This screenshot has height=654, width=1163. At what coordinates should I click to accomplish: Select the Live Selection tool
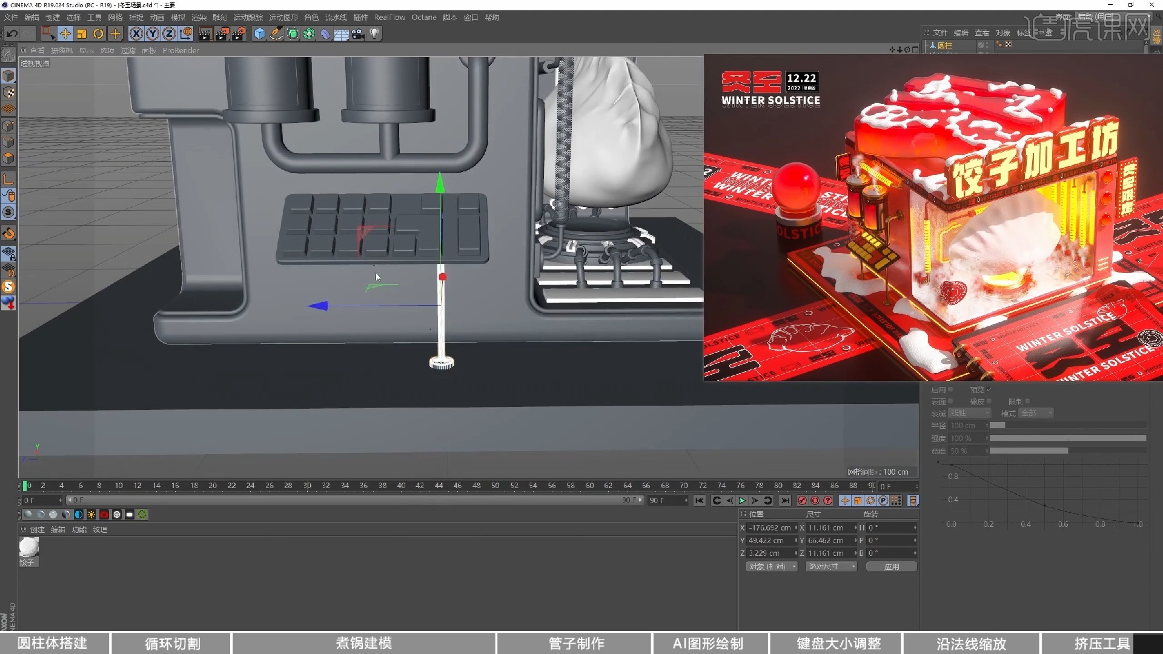(48, 34)
